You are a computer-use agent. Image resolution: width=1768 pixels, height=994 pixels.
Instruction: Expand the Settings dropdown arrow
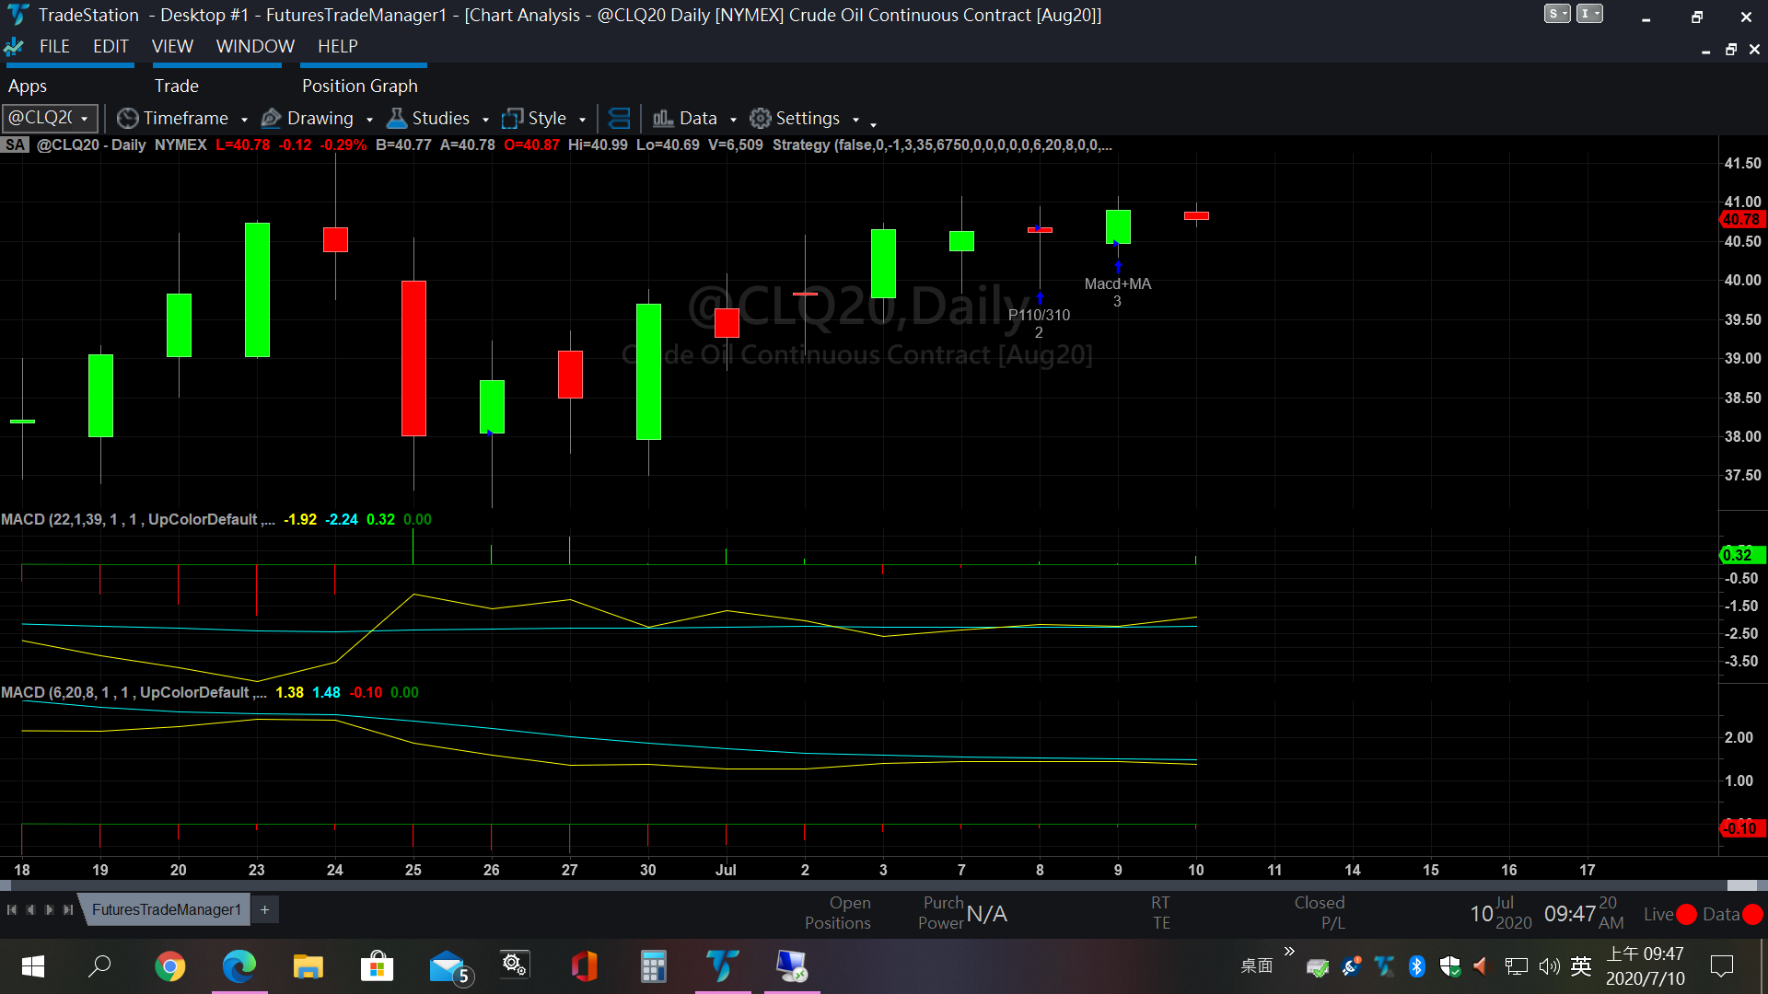(855, 120)
